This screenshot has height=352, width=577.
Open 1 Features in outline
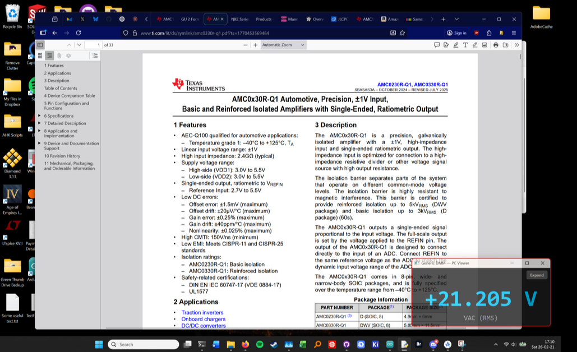[x=54, y=66]
